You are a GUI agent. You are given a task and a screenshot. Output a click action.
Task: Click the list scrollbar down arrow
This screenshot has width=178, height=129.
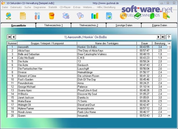coord(169,116)
